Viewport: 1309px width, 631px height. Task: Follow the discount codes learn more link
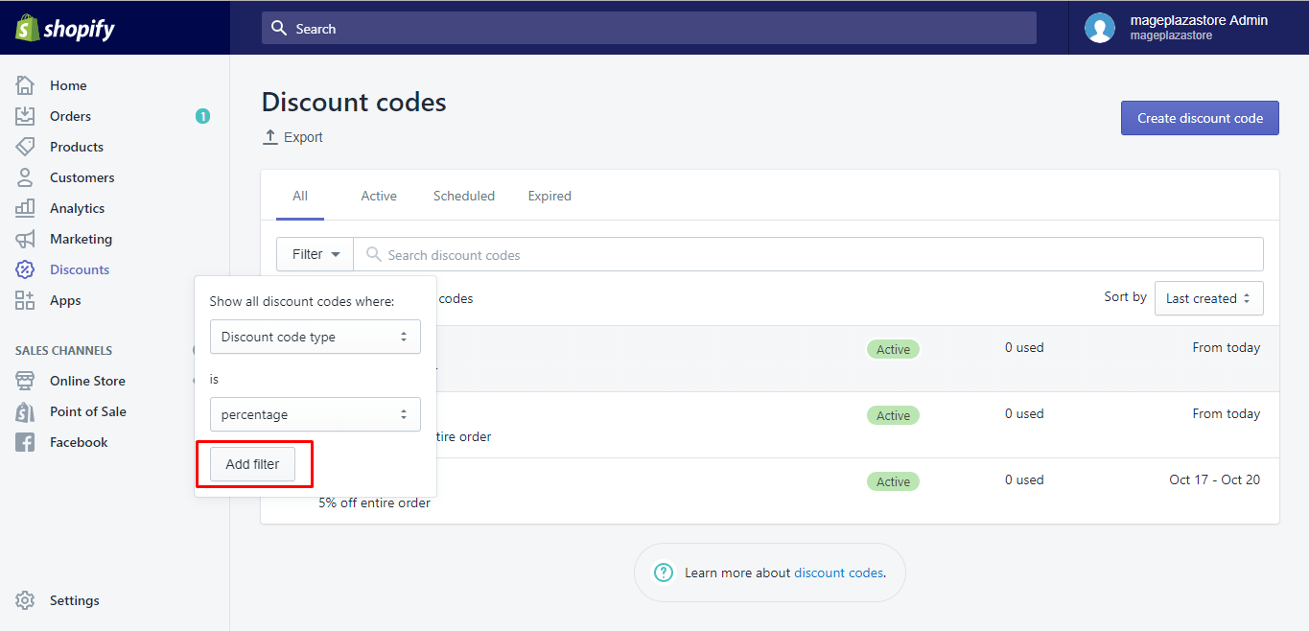pos(837,572)
